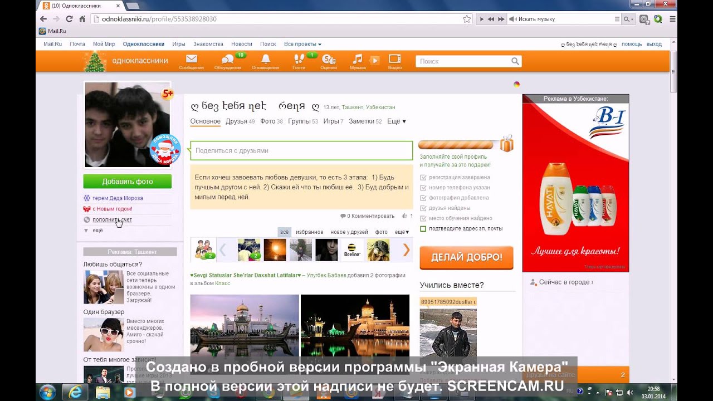Image resolution: width=713 pixels, height=401 pixels.
Task: Open Windows Explorer folder on the taskbar
Action: coord(102,392)
